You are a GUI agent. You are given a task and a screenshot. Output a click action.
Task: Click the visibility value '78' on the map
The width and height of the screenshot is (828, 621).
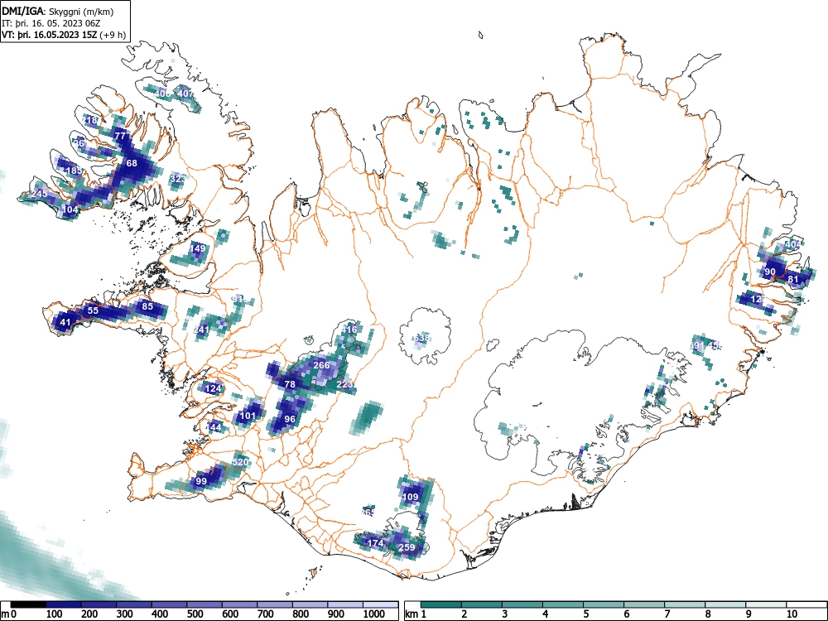pos(290,384)
